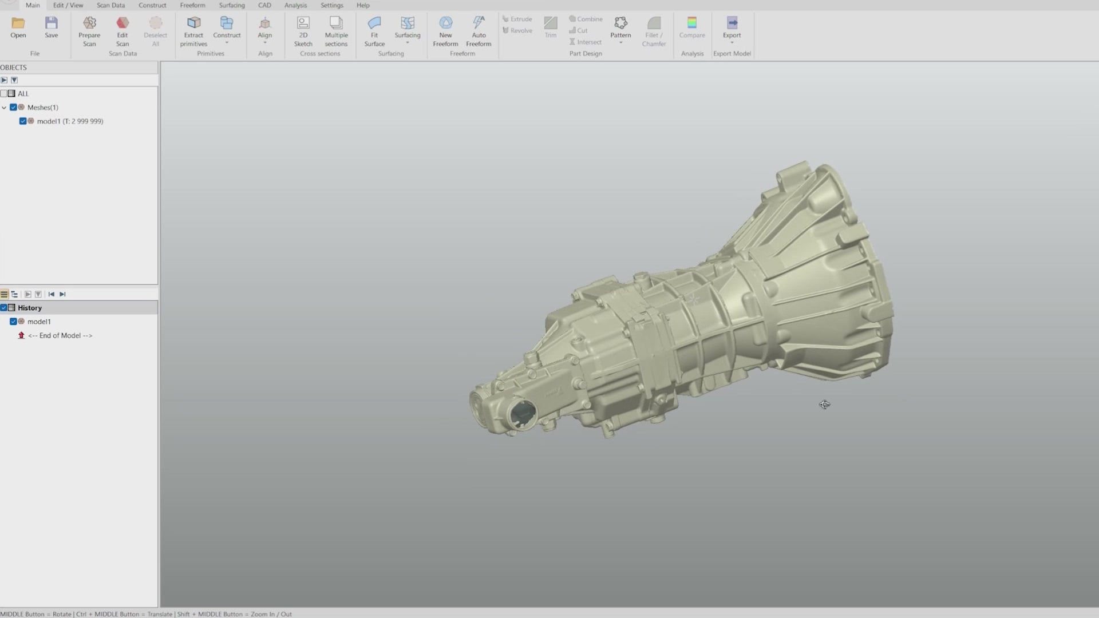Click the Fit Surface icon

(x=374, y=23)
